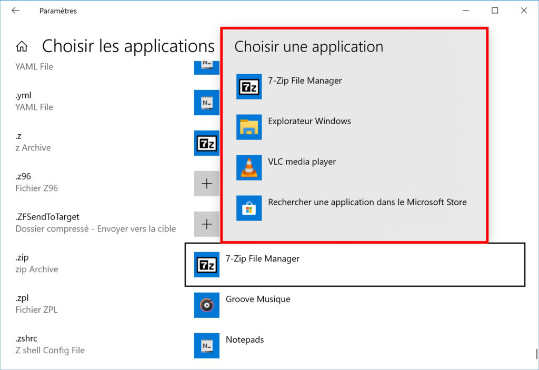Add default app for .ZFSendToTarget plus button
Image resolution: width=539 pixels, height=370 pixels.
point(206,224)
